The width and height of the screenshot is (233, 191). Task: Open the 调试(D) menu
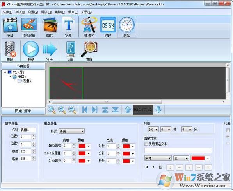[46, 12]
